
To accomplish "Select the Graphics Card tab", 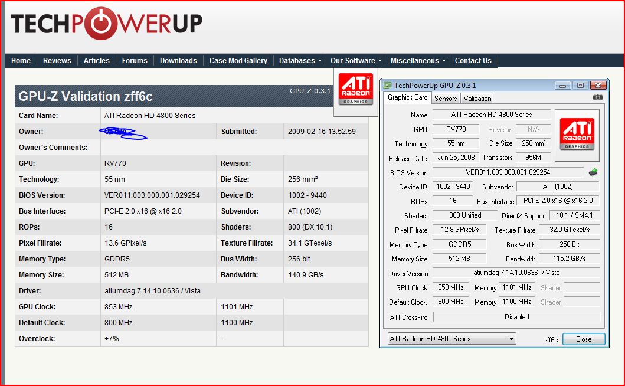I will tap(407, 97).
